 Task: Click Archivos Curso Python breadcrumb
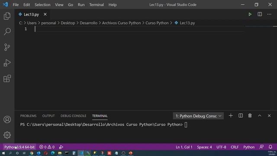[121, 23]
